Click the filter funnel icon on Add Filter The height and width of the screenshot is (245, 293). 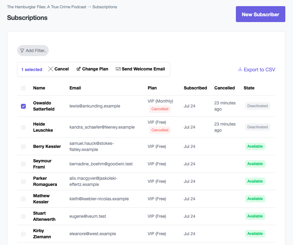pyautogui.click(x=21, y=51)
